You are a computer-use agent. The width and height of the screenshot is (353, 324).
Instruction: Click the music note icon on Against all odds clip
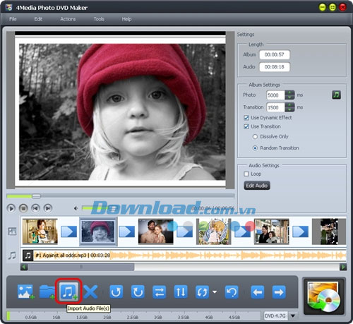(x=28, y=256)
